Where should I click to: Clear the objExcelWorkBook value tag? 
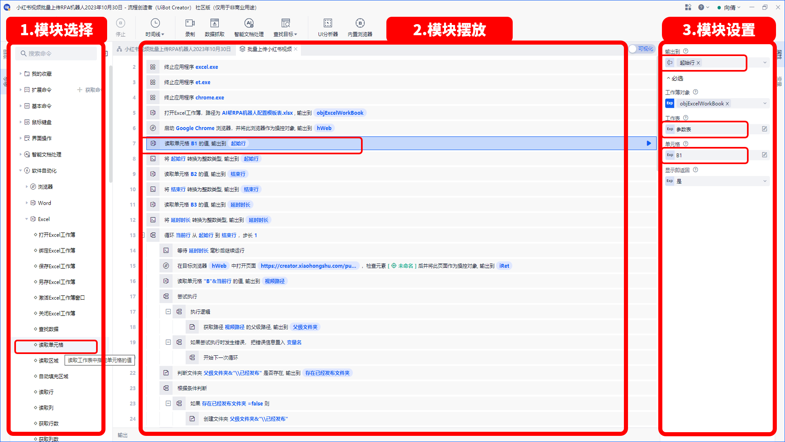coord(727,104)
